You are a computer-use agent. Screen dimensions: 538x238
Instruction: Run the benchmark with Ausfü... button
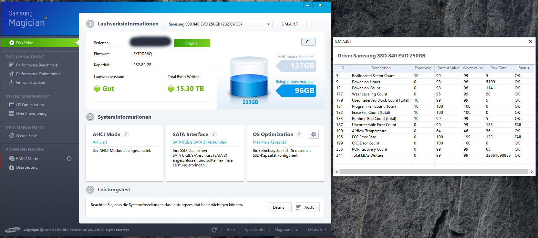tap(307, 207)
